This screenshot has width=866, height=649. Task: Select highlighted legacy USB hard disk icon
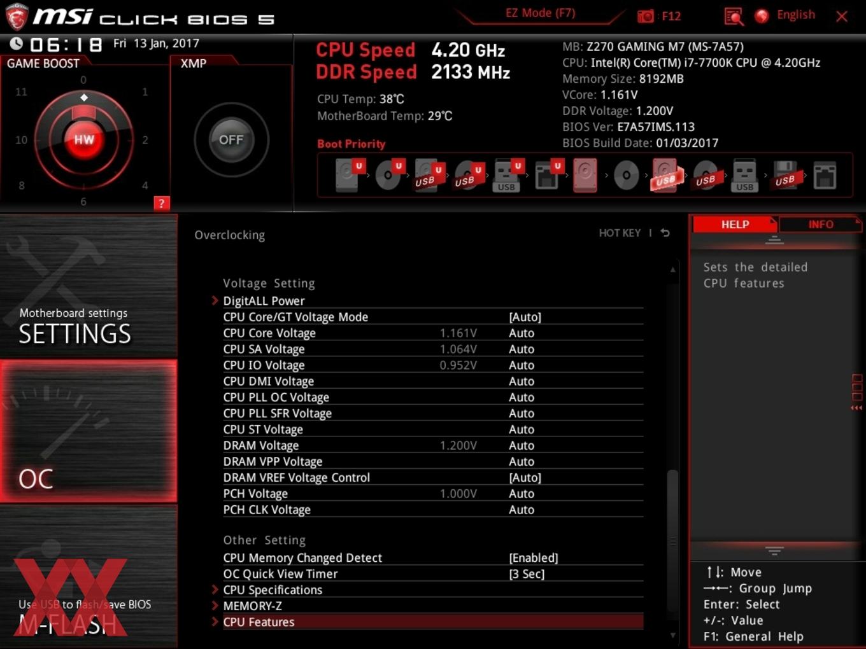[665, 175]
